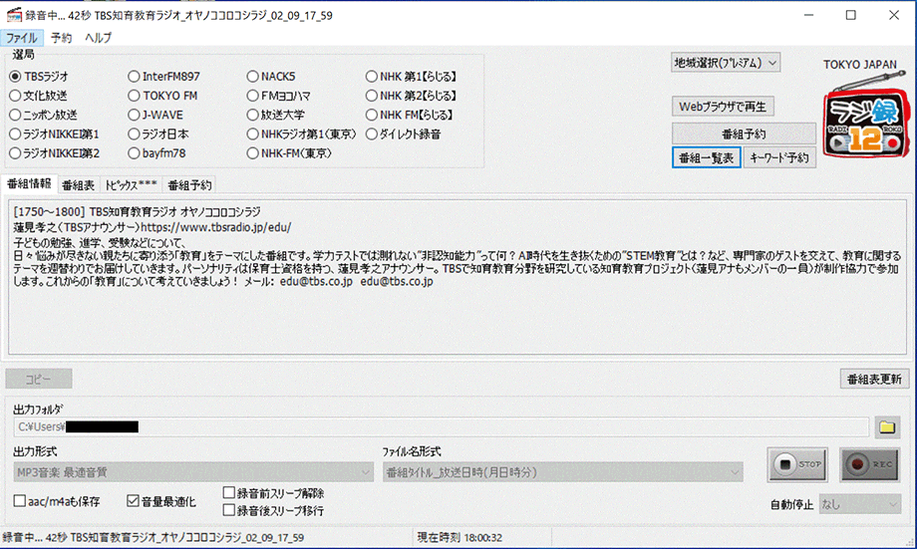The image size is (917, 549).
Task: Select the bayfm78 station
Action: [157, 153]
